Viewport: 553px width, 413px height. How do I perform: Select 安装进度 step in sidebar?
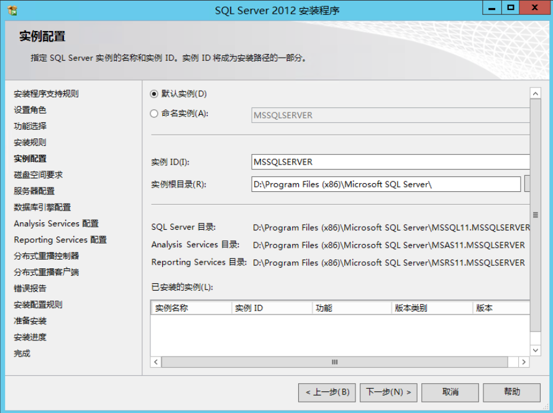coord(30,337)
